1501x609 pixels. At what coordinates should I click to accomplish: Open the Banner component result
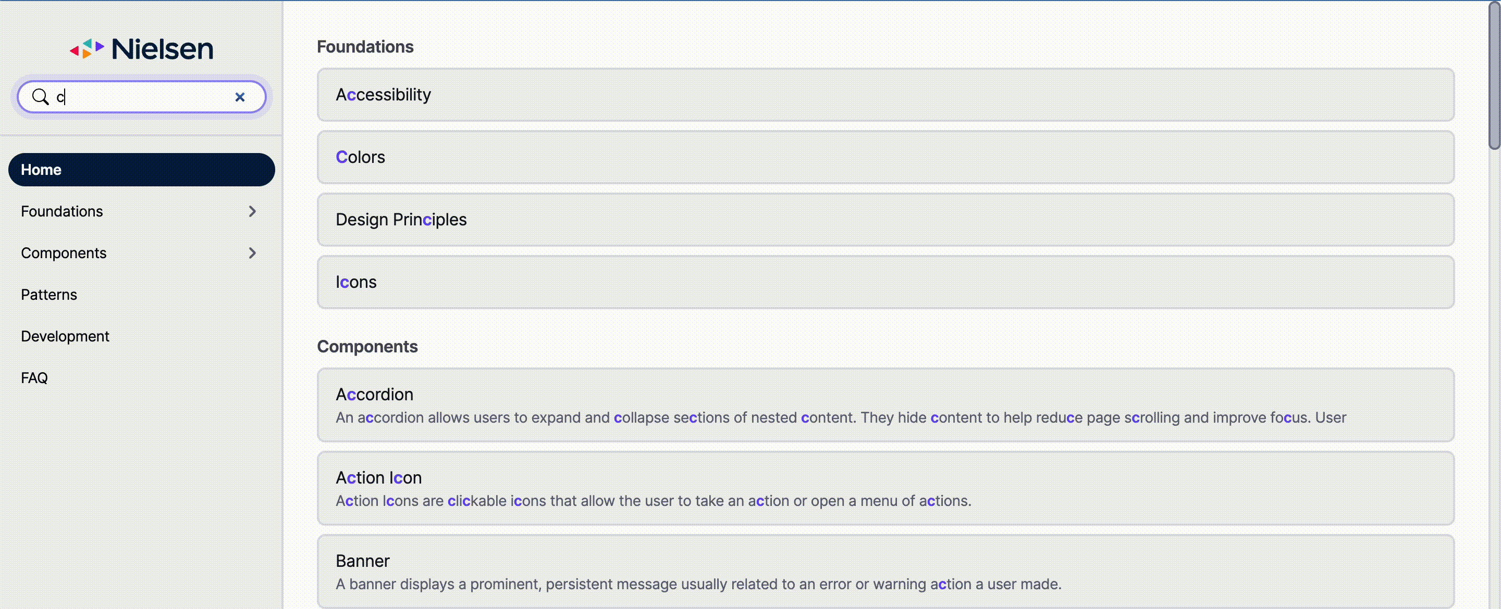(885, 572)
